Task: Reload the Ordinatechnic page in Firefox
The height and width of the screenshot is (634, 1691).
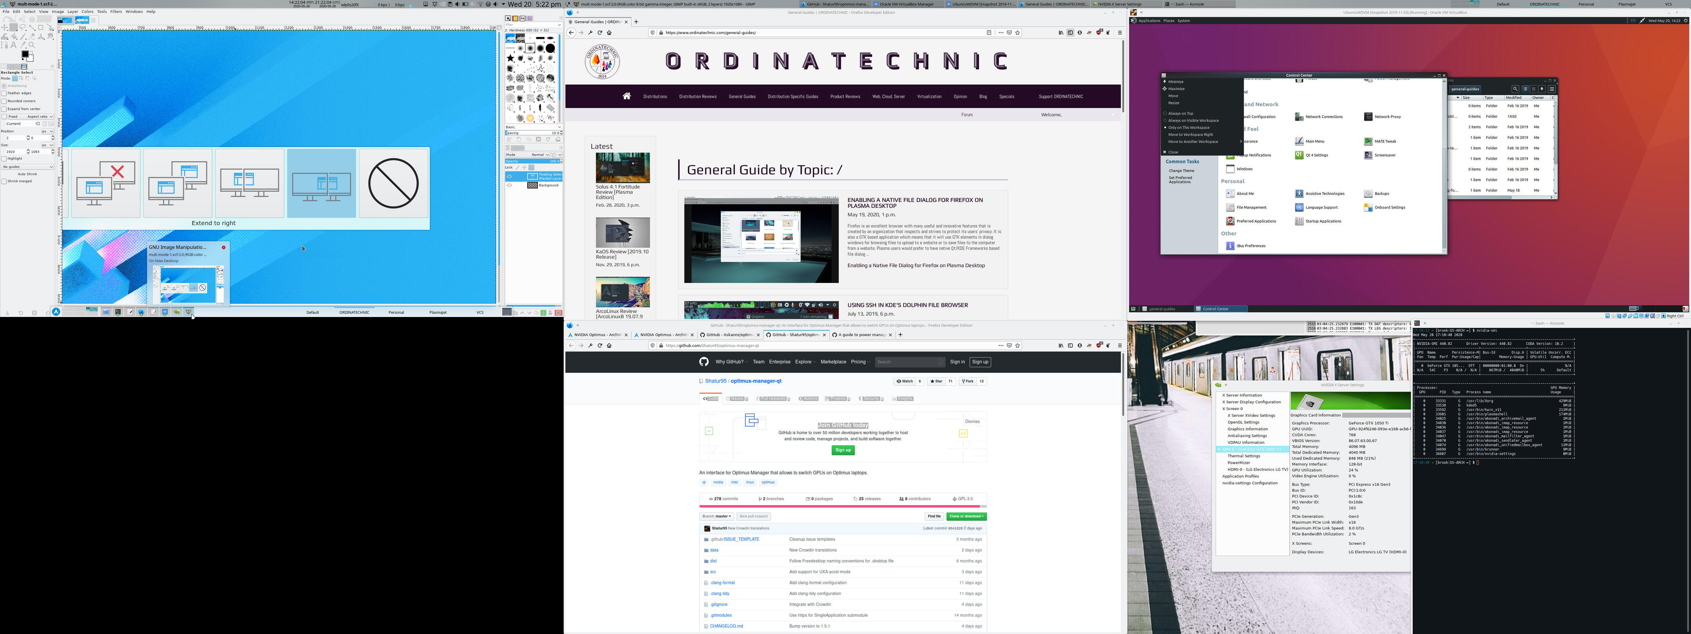Action: coord(599,32)
